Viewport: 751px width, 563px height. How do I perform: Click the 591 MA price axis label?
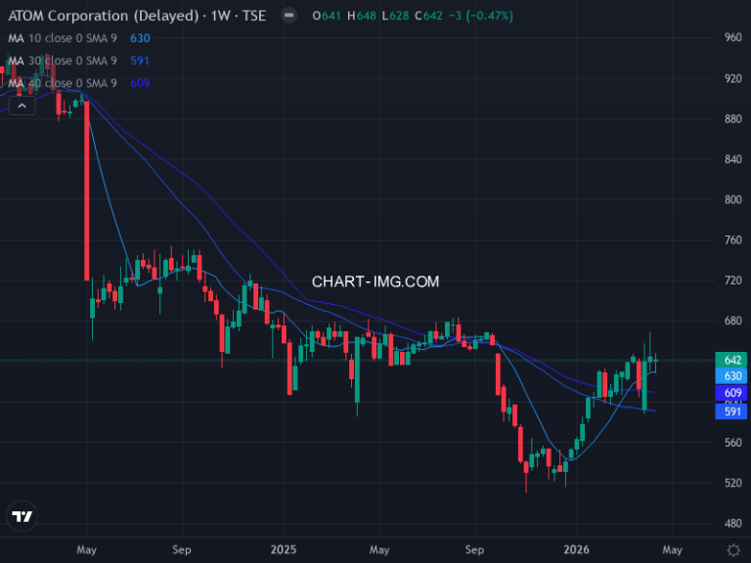click(730, 411)
